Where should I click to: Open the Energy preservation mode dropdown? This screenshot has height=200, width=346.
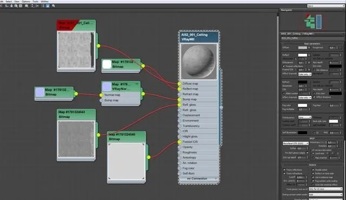pos(325,195)
